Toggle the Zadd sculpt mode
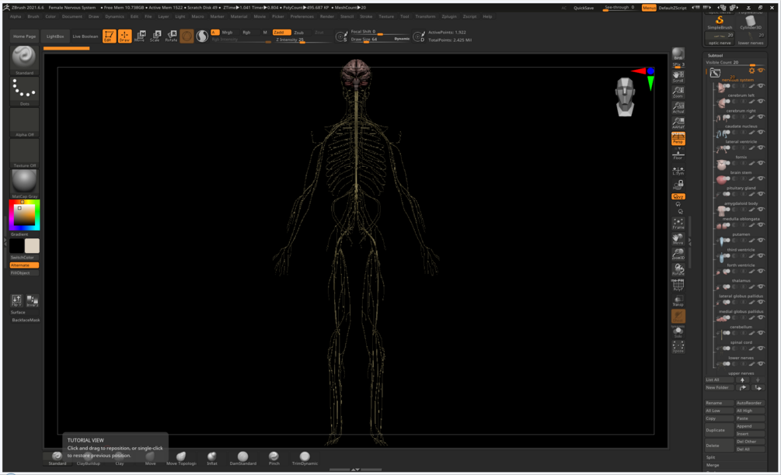781x475 pixels. tap(280, 33)
